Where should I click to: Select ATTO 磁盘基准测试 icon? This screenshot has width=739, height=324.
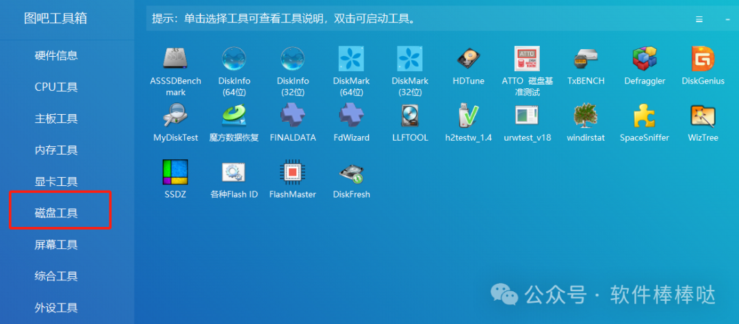tap(527, 59)
